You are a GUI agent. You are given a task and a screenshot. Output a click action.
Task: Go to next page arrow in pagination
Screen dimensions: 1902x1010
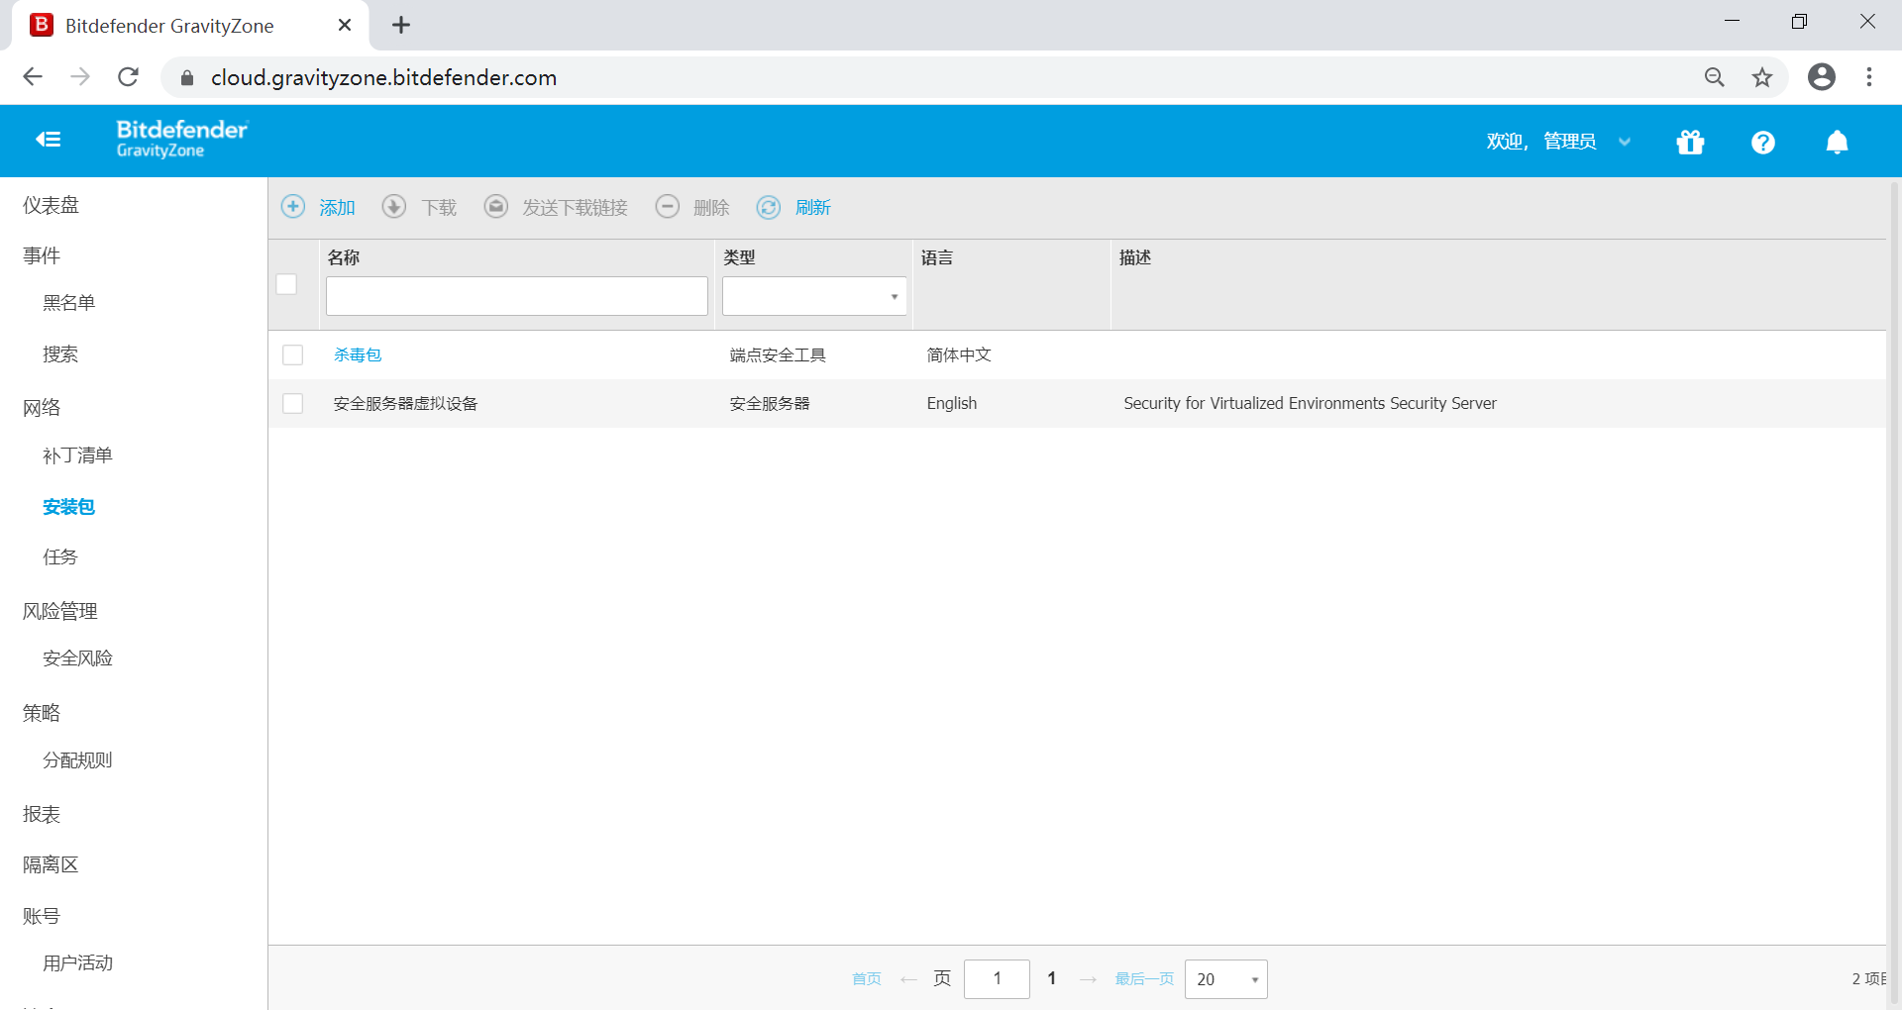click(1089, 979)
